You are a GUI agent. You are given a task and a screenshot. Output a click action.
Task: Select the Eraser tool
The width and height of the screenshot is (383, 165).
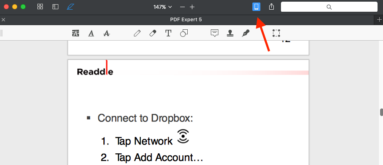pyautogui.click(x=153, y=33)
